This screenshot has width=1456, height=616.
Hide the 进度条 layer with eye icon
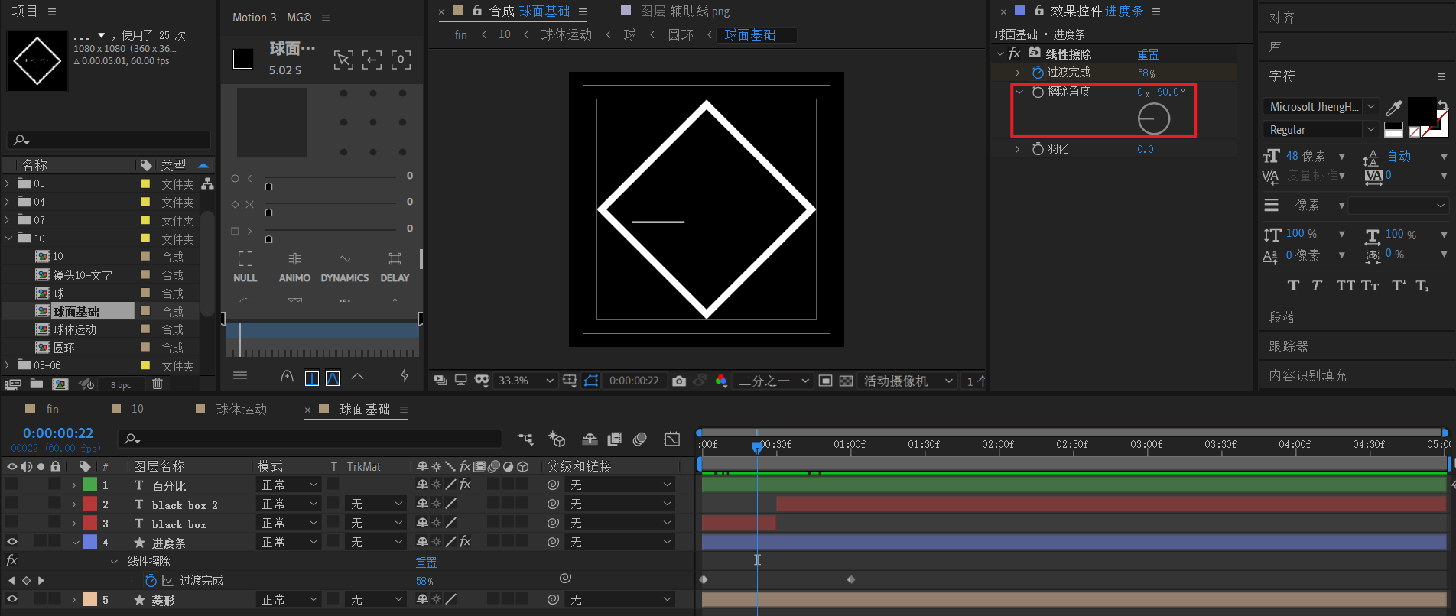tap(11, 542)
